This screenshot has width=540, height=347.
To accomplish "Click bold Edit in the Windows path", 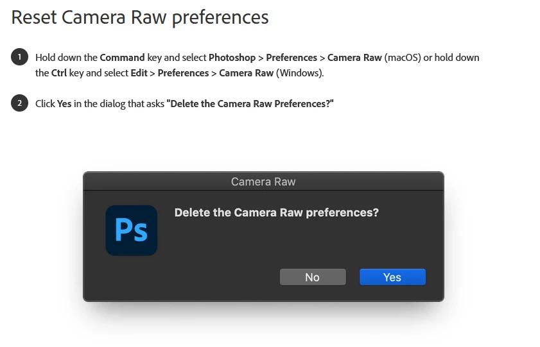I will 139,73.
